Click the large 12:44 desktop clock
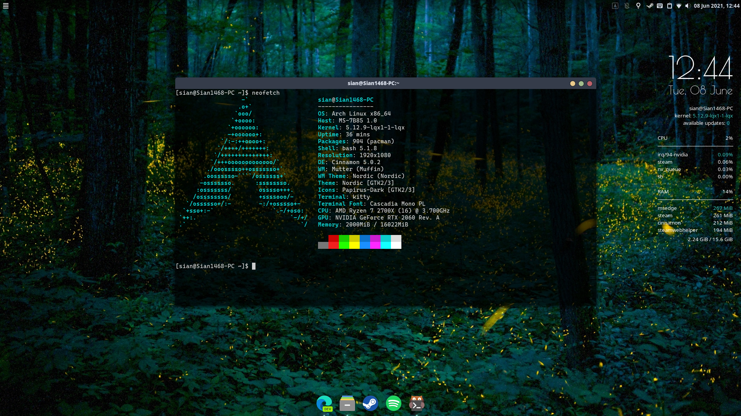 [700, 68]
